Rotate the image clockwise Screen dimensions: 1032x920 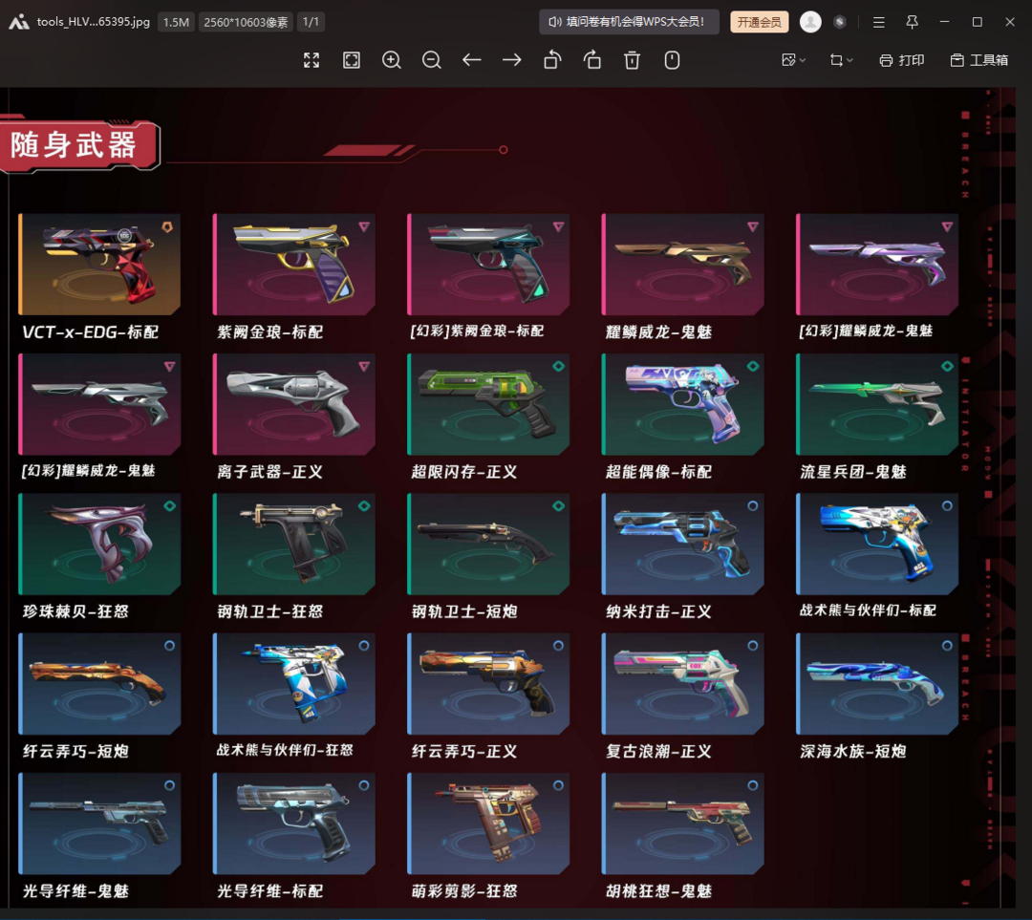click(x=592, y=60)
